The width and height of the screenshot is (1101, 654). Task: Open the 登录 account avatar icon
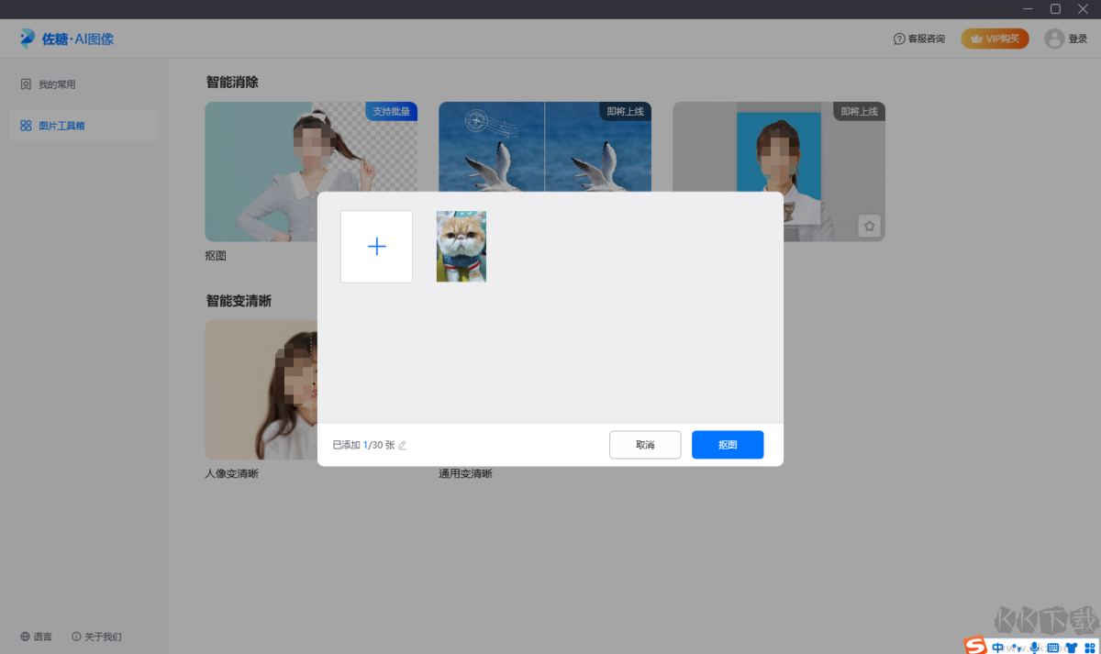[1053, 39]
